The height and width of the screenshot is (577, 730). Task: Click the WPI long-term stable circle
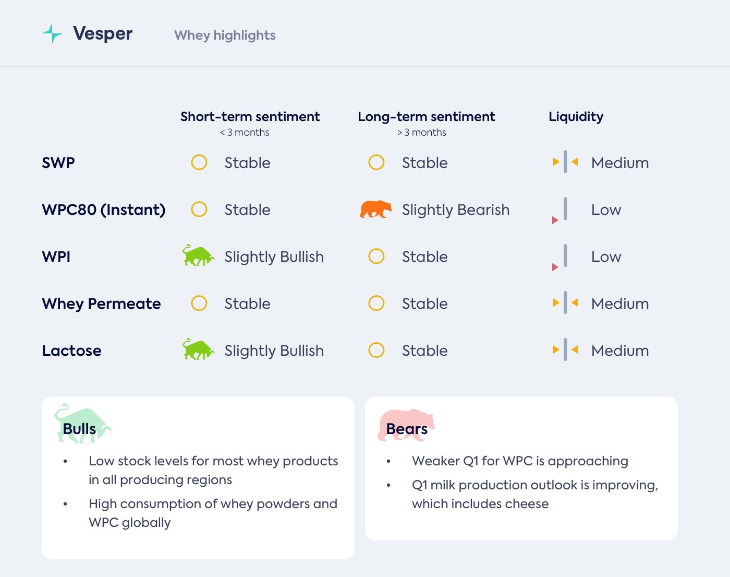pos(376,256)
